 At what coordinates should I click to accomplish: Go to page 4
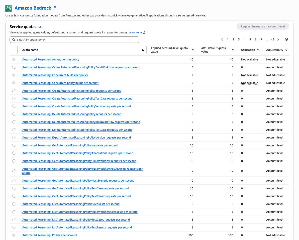point(244,39)
